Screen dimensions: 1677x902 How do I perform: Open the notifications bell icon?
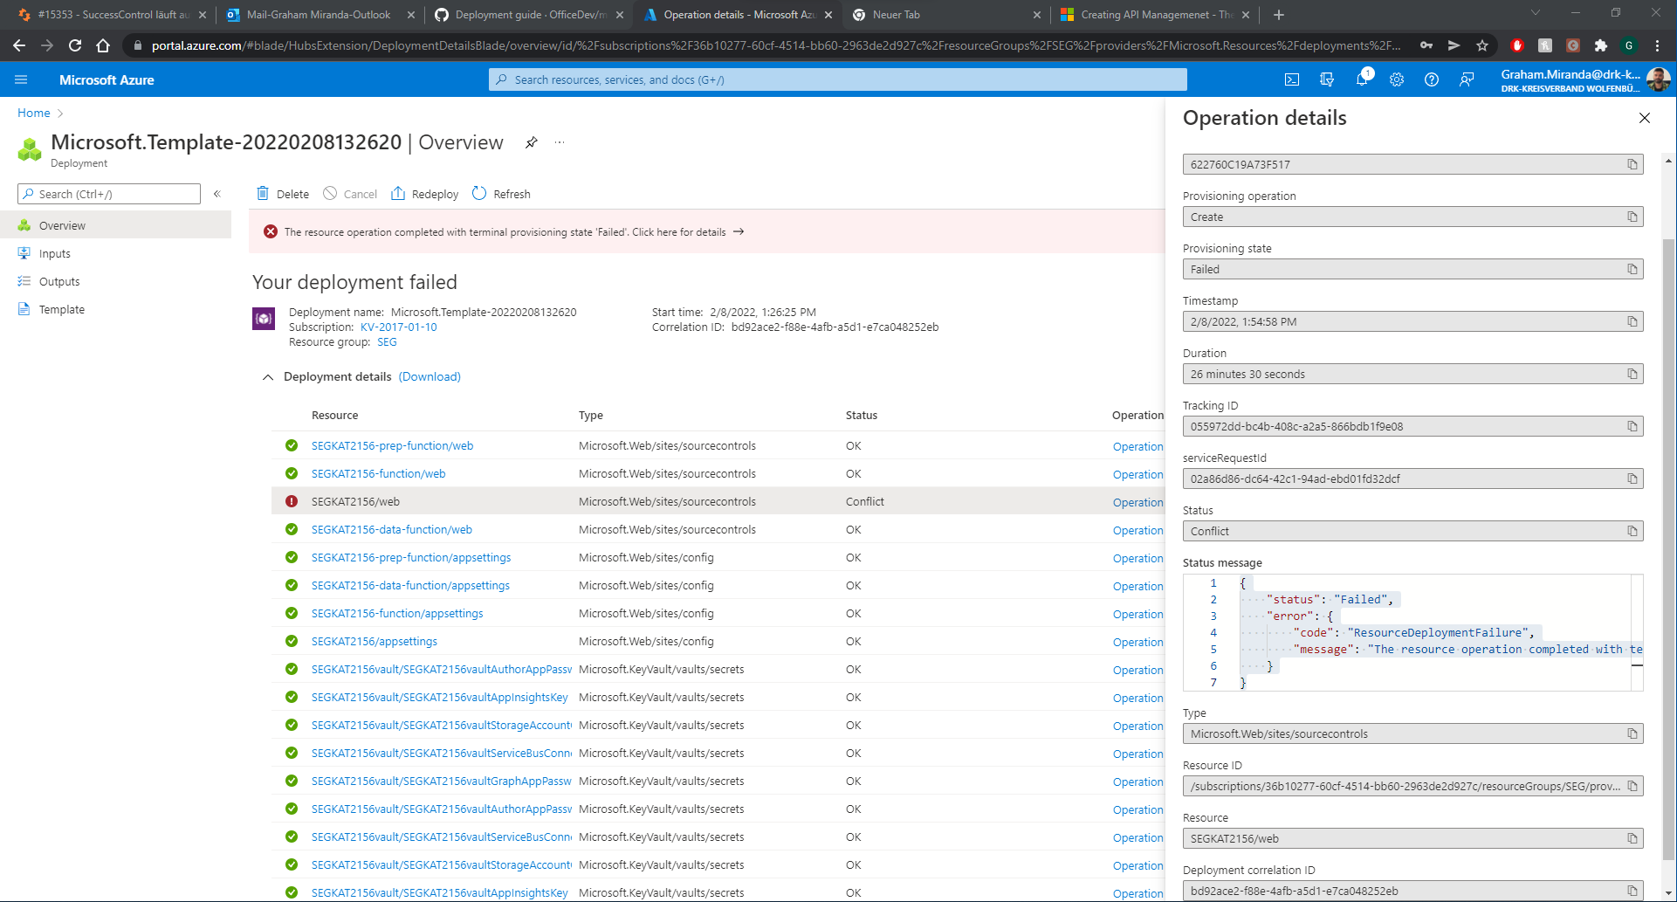(1361, 79)
